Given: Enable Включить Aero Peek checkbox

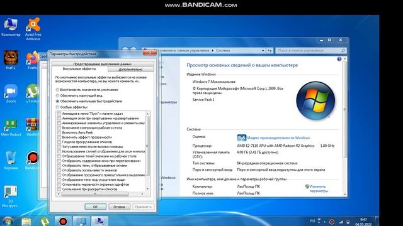Looking at the screenshot, I should tap(59, 132).
